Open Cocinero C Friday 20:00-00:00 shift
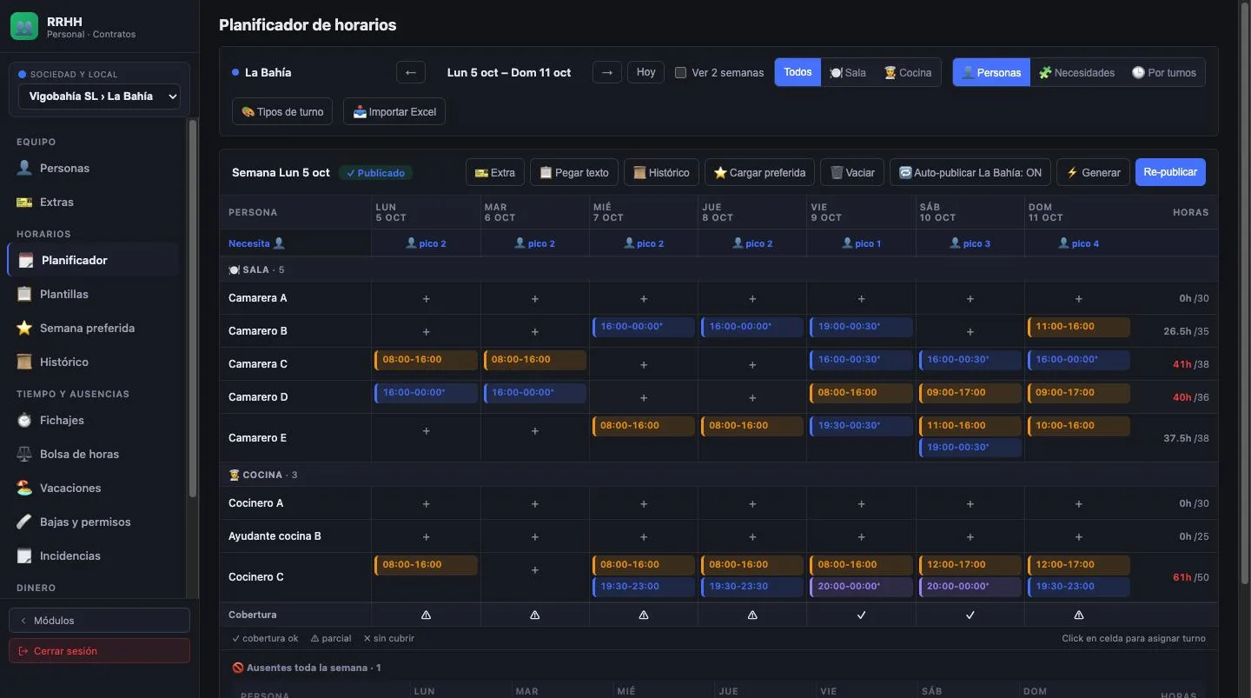The width and height of the screenshot is (1251, 698). 861,586
